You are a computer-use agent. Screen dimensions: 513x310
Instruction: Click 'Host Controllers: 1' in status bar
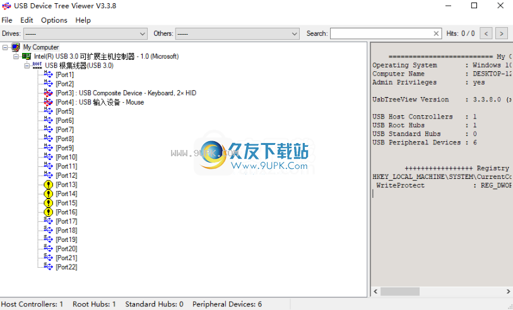[32, 304]
